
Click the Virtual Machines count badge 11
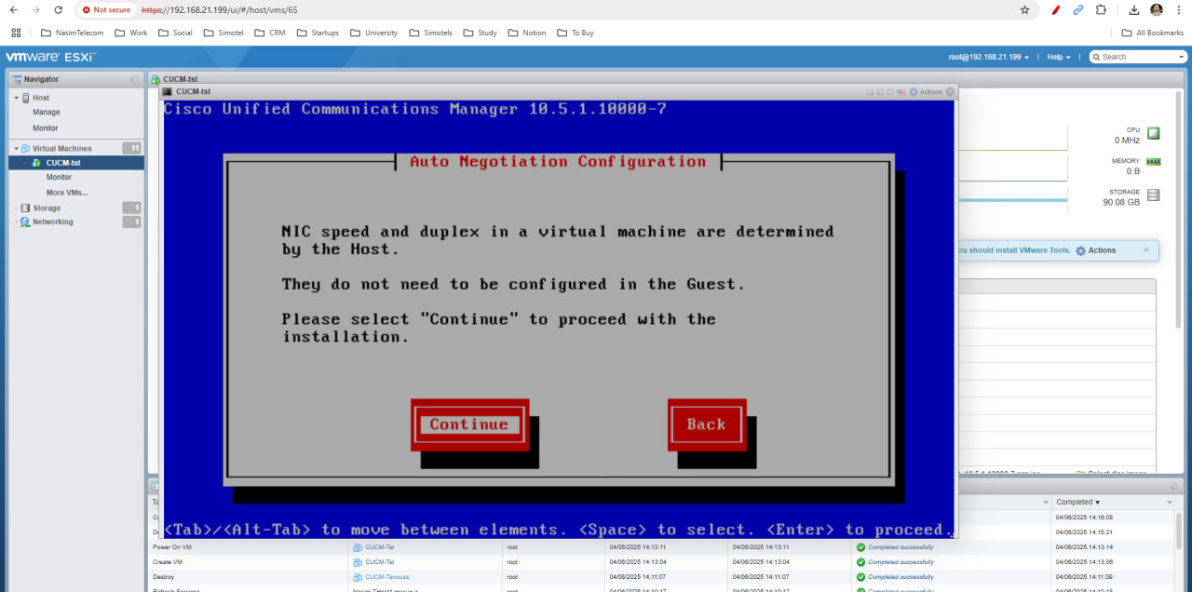point(132,148)
